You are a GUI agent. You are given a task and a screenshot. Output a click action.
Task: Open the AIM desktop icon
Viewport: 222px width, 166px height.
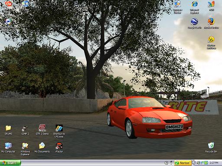(x=8, y=3)
